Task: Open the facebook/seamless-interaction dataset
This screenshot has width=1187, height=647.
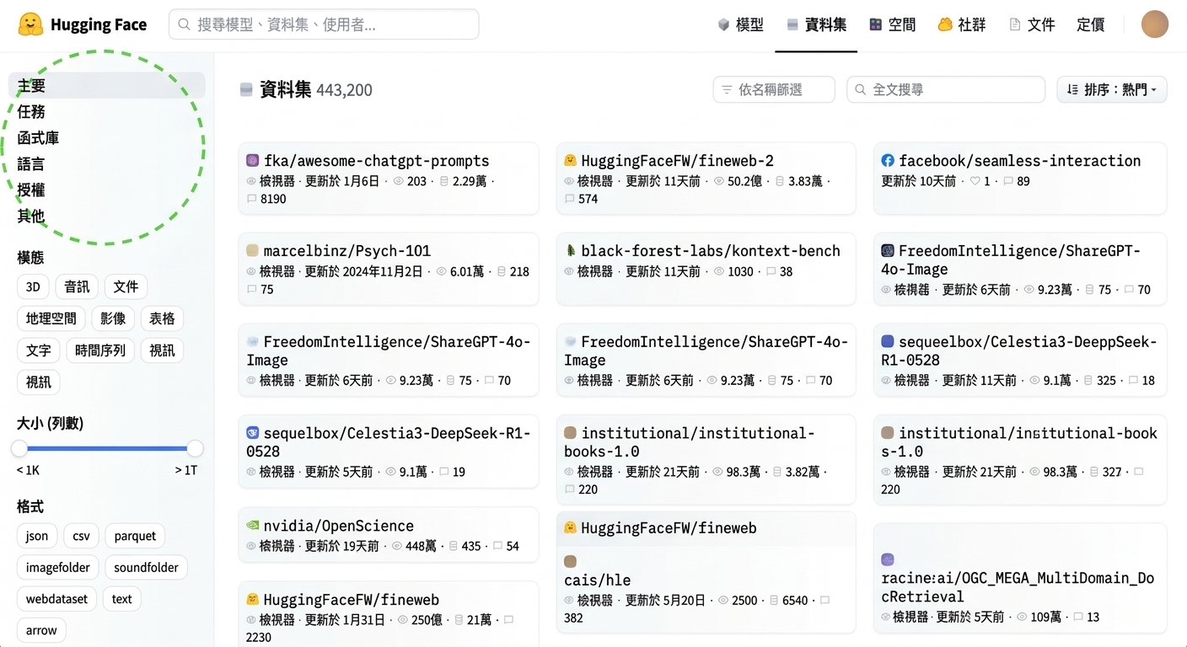Action: [x=1020, y=160]
